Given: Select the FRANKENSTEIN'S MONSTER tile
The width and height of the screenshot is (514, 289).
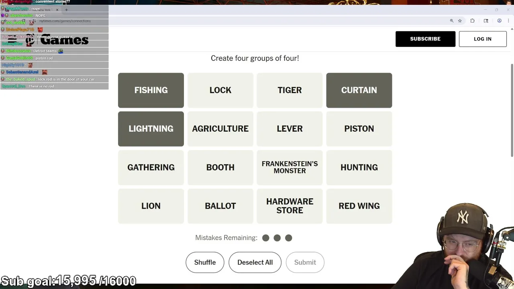Looking at the screenshot, I should 290,167.
